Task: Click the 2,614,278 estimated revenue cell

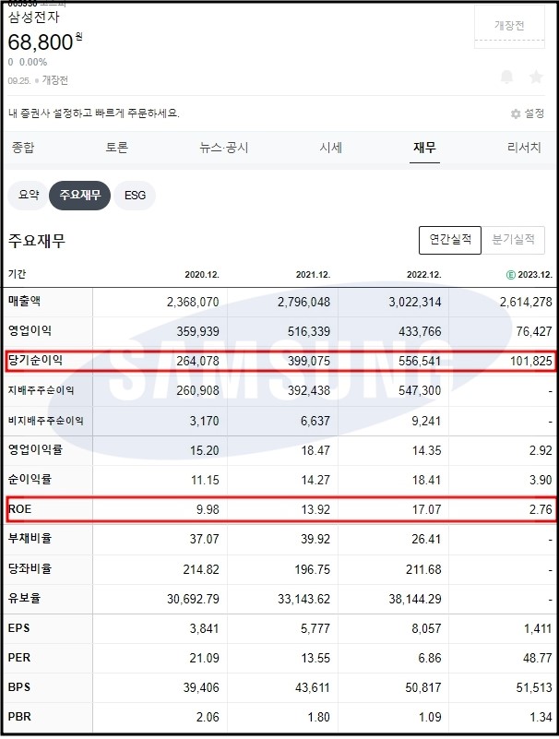Action: click(x=526, y=302)
